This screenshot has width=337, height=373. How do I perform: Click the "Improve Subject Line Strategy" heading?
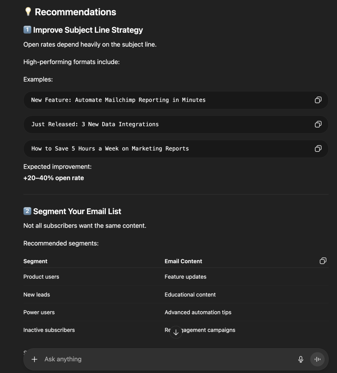88,30
